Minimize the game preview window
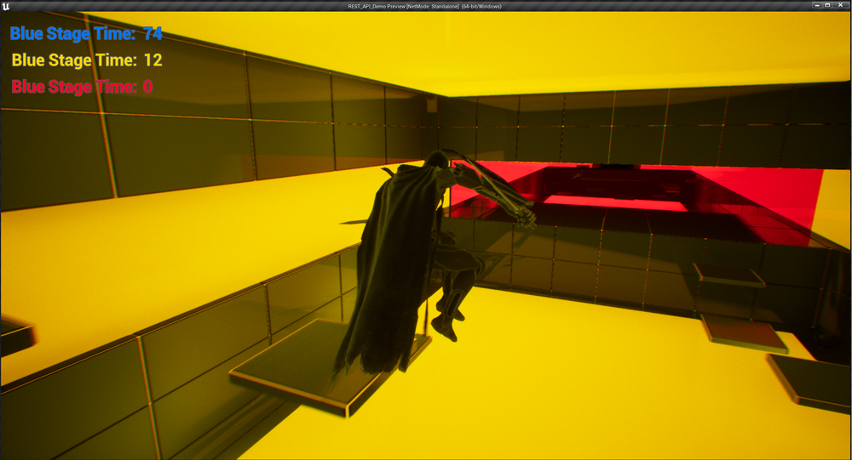 pyautogui.click(x=815, y=5)
